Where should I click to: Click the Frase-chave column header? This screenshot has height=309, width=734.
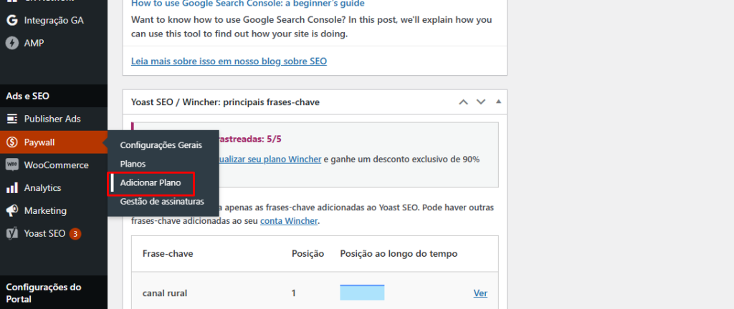(x=168, y=253)
